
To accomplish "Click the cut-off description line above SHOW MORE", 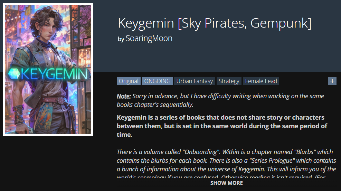I will click(221, 176).
